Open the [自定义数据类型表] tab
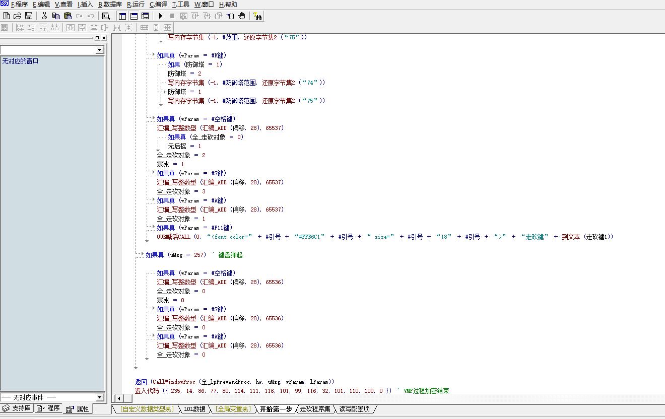665x419 pixels. pyautogui.click(x=147, y=409)
